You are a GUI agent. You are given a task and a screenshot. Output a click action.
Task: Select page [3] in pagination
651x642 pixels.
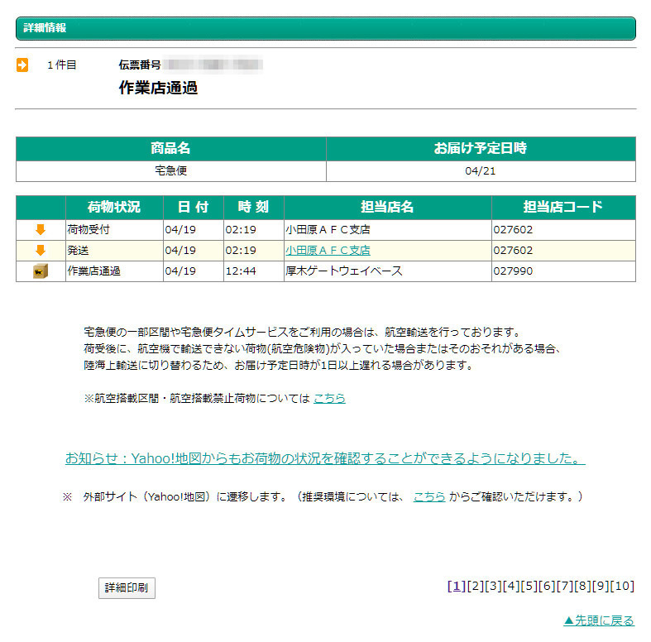[x=493, y=587]
